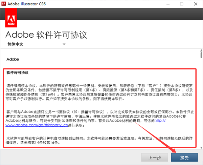Open the 简体中文 language dropdown
203x165 pixels.
[37, 44]
